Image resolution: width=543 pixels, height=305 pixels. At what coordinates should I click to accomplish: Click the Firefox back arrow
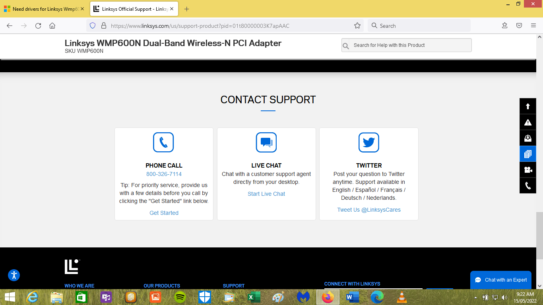(10, 26)
